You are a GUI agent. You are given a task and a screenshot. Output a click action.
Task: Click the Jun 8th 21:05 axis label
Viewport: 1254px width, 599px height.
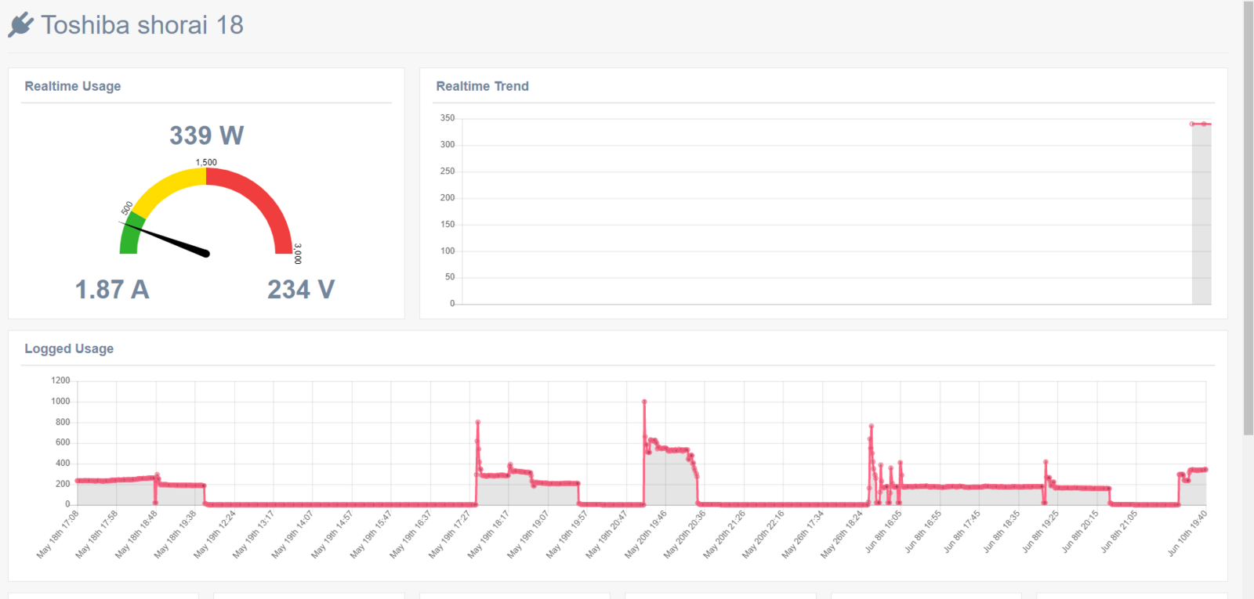1118,532
